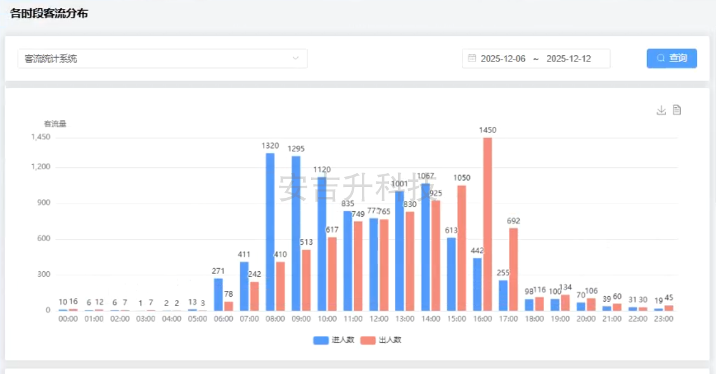This screenshot has width=716, height=374.
Task: Click the blue 1120 bar at 10:00
Action: [x=322, y=243]
